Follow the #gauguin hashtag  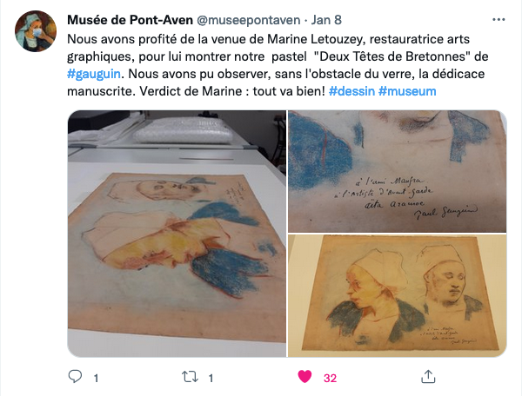coord(94,74)
